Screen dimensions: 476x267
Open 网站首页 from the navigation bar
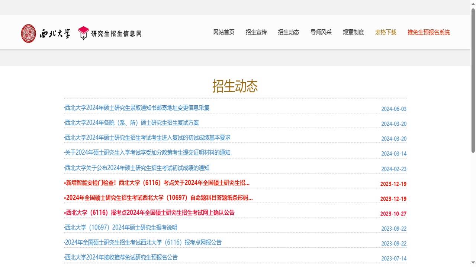(223, 32)
